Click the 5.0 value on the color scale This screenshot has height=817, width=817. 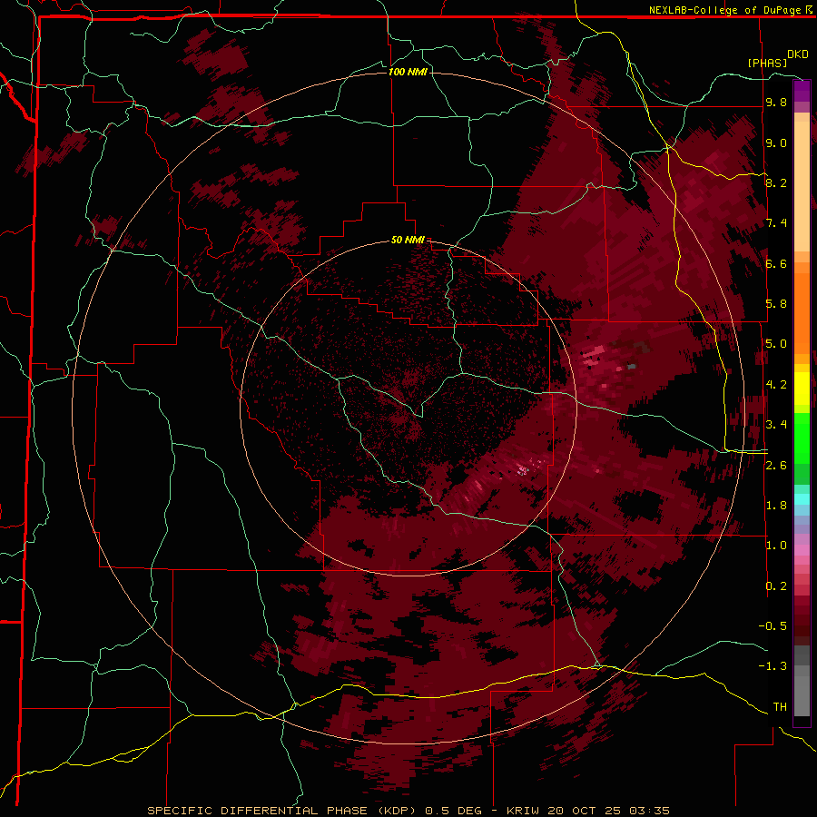coord(776,344)
